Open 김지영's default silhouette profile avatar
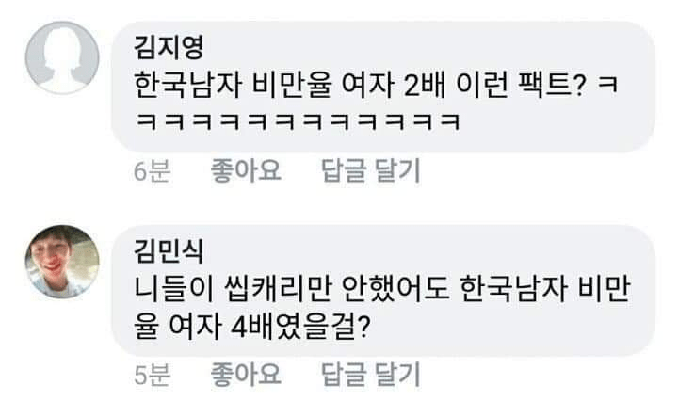 coord(62,57)
